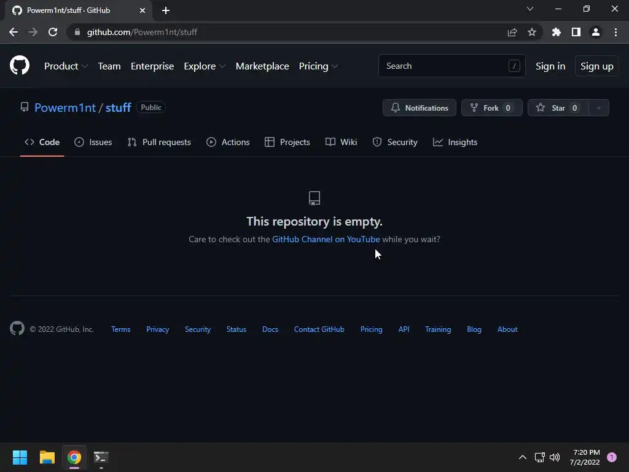Click the GitHub Octocat logo in header
Screen dimensions: 629x472
pyautogui.click(x=19, y=65)
